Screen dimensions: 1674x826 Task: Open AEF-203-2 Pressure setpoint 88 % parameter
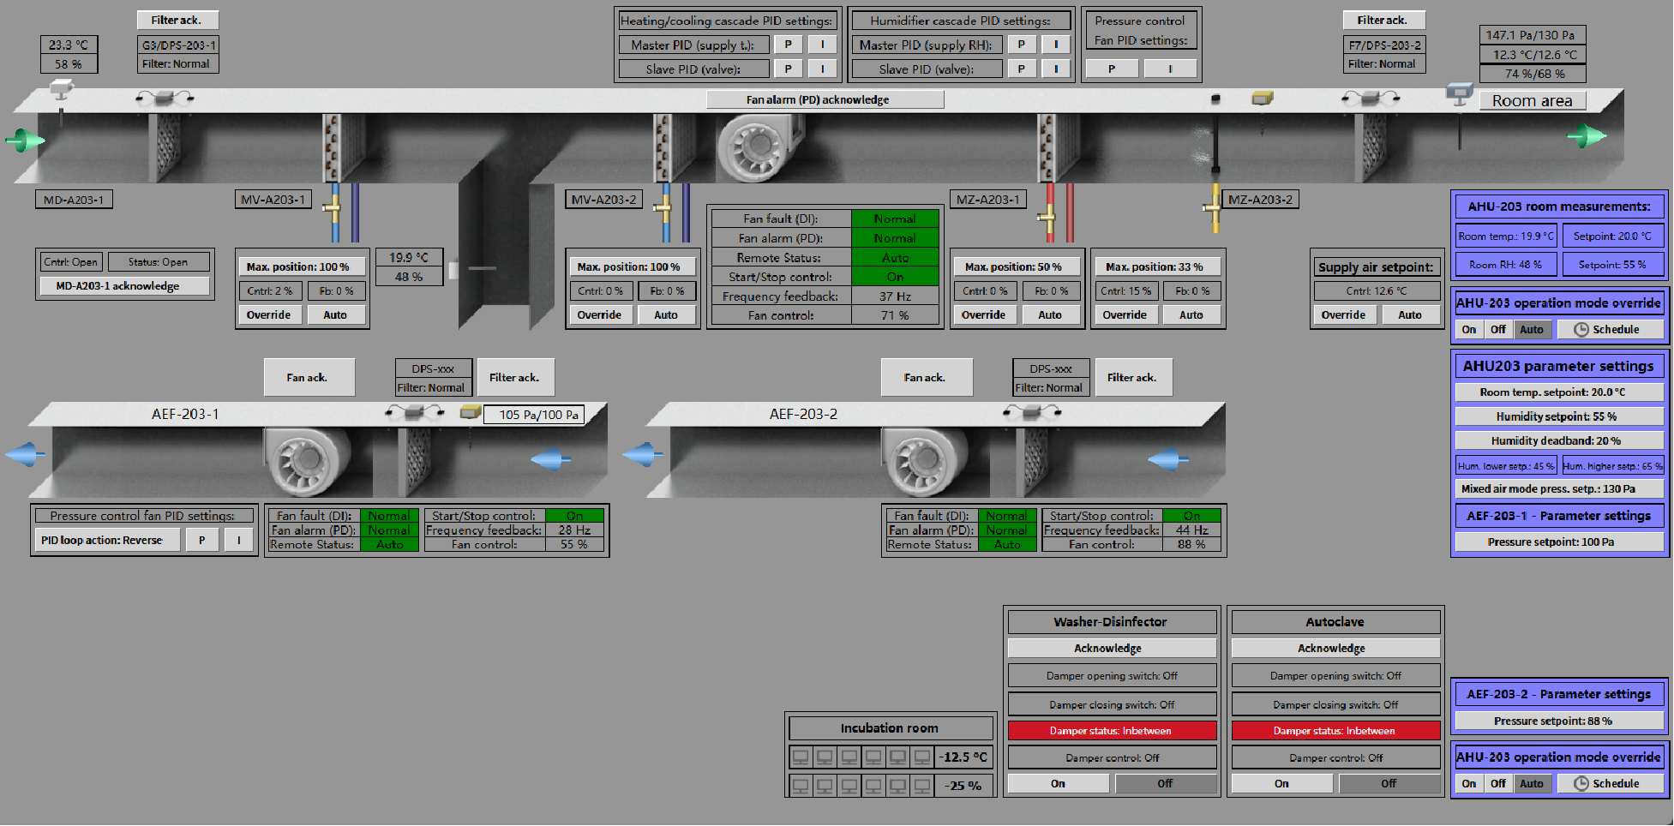click(1559, 721)
